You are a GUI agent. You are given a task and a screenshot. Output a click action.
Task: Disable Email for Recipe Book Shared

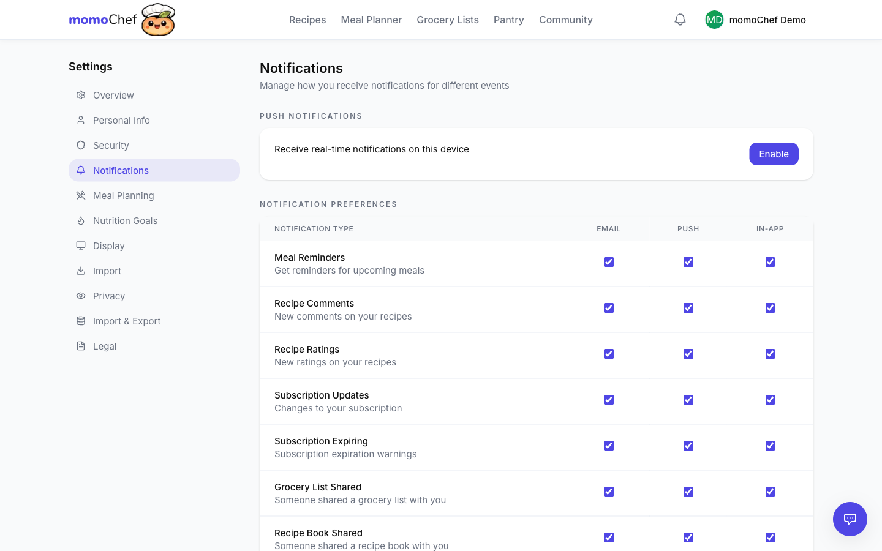[x=609, y=538]
